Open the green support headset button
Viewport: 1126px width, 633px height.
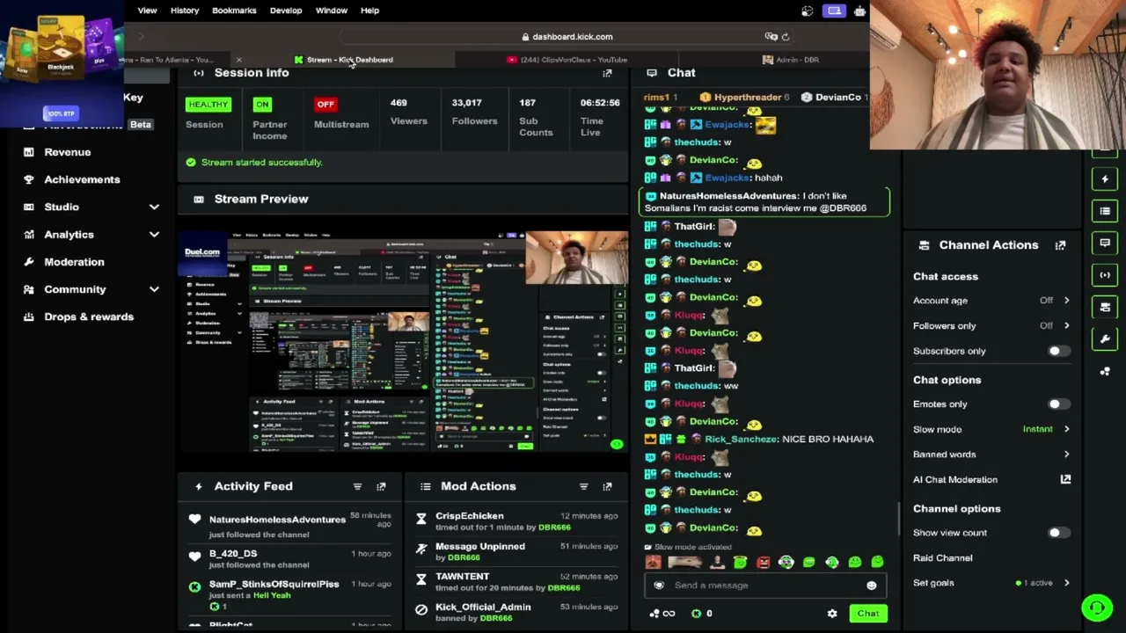(1097, 608)
